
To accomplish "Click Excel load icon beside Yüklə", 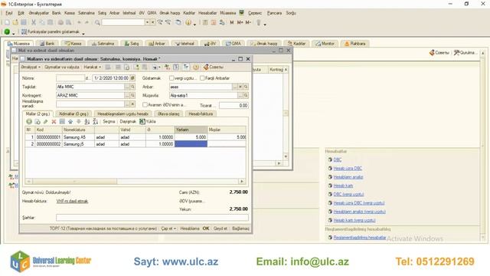I will [142, 121].
